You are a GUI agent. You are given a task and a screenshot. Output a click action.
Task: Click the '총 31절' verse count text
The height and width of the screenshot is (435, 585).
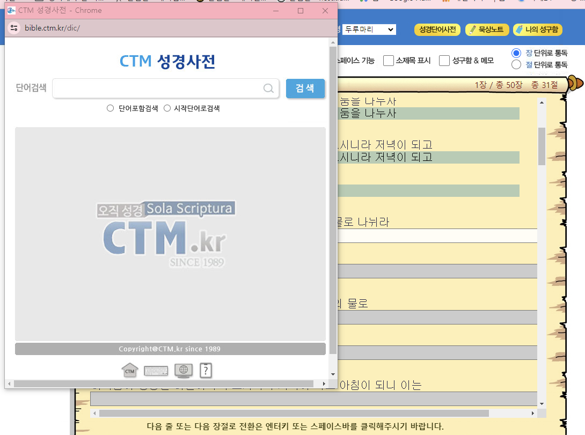pyautogui.click(x=544, y=85)
